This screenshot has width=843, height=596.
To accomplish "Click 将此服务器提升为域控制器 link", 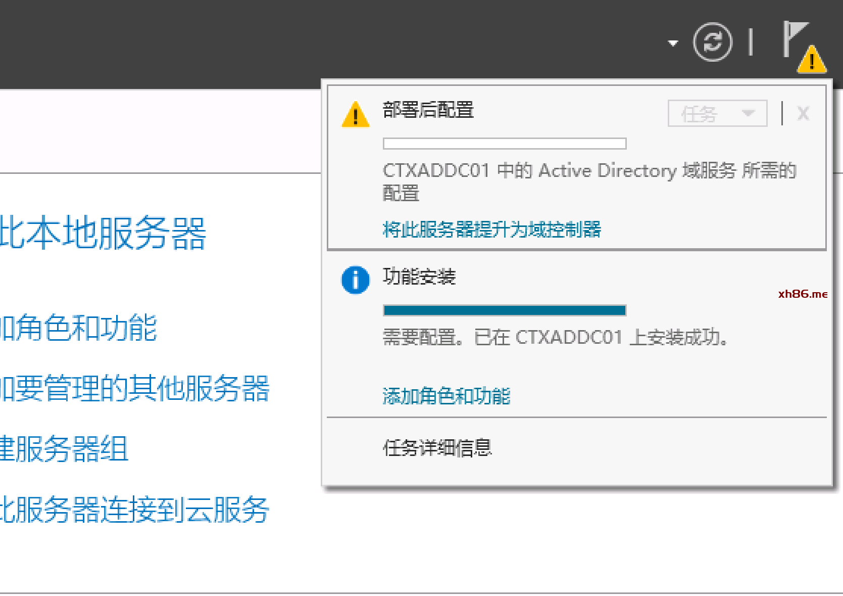I will tap(492, 230).
